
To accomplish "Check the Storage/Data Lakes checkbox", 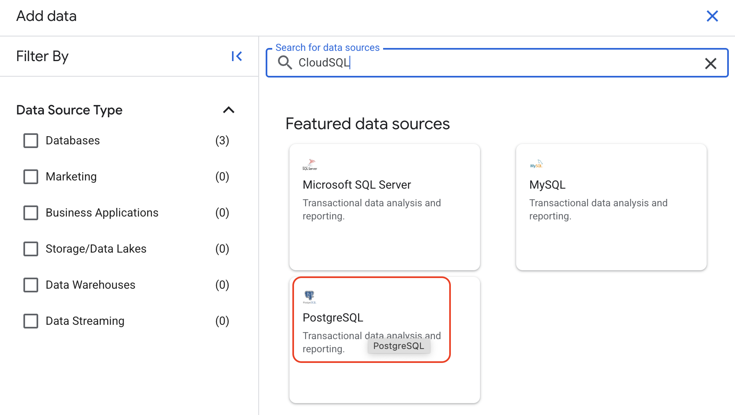I will pos(31,249).
